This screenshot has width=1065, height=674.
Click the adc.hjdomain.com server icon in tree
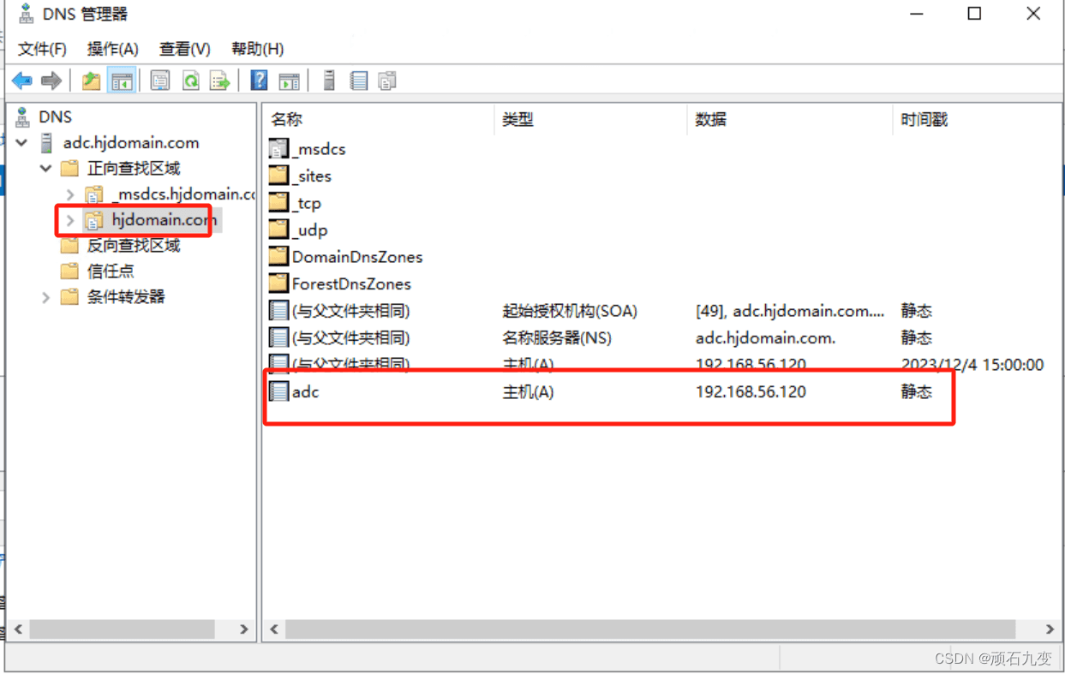tap(47, 143)
